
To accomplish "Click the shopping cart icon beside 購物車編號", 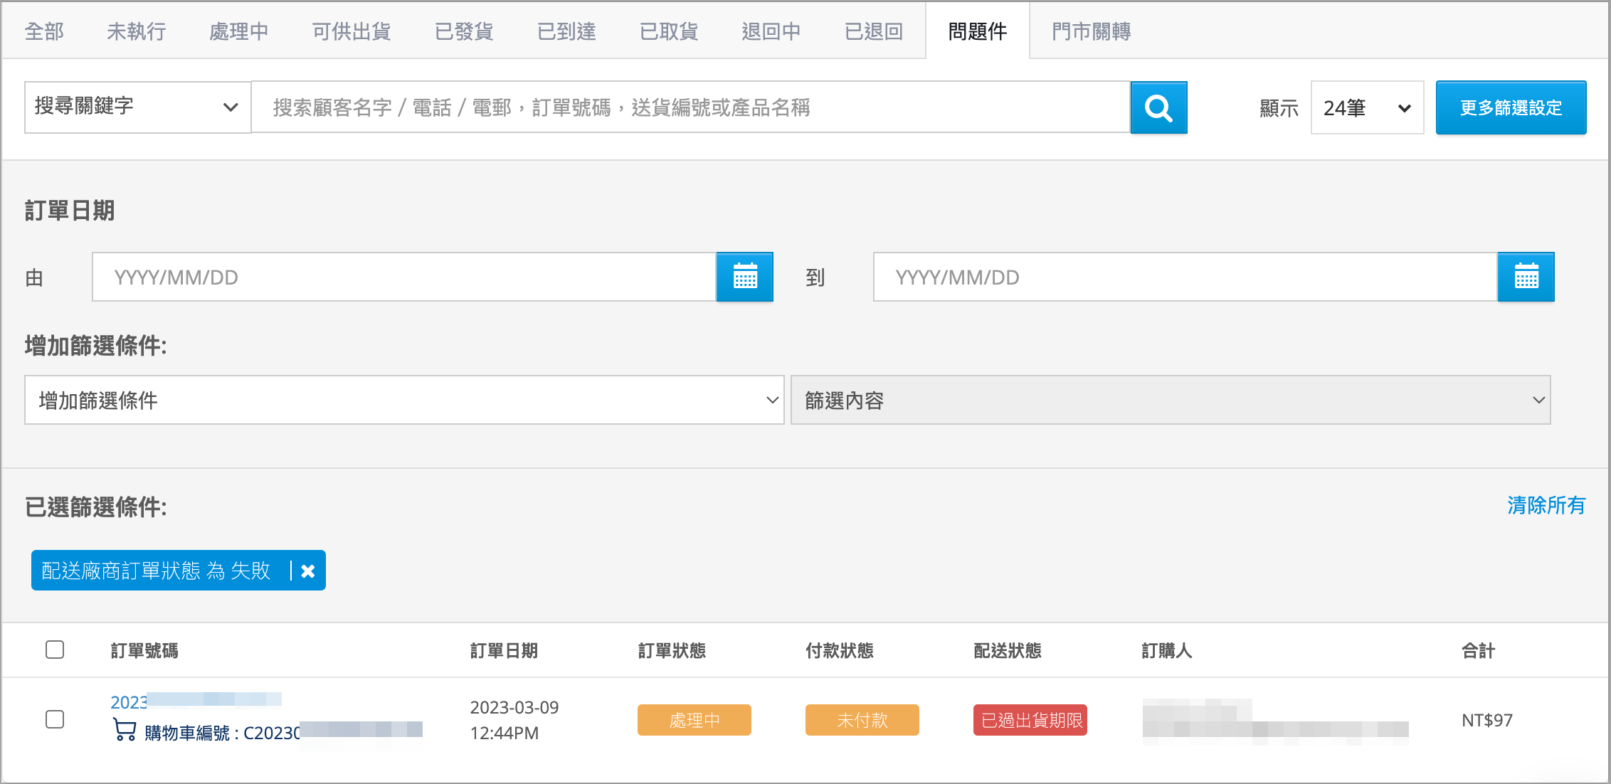I will tap(125, 730).
